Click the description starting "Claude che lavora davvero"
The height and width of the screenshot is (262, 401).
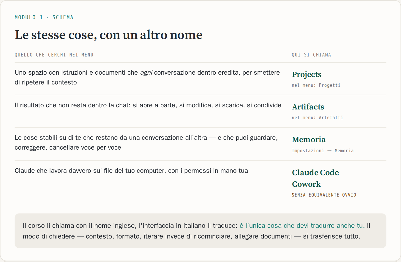pyautogui.click(x=131, y=171)
